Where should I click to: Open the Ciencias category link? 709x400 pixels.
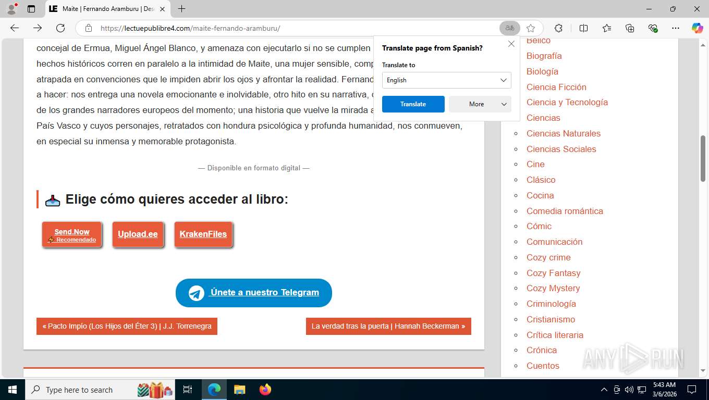tap(543, 118)
